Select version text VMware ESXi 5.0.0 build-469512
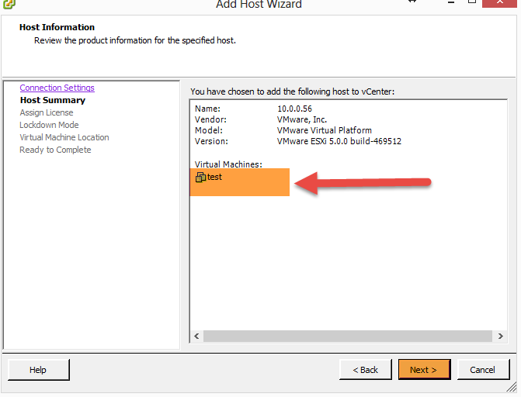This screenshot has width=521, height=397. point(339,141)
